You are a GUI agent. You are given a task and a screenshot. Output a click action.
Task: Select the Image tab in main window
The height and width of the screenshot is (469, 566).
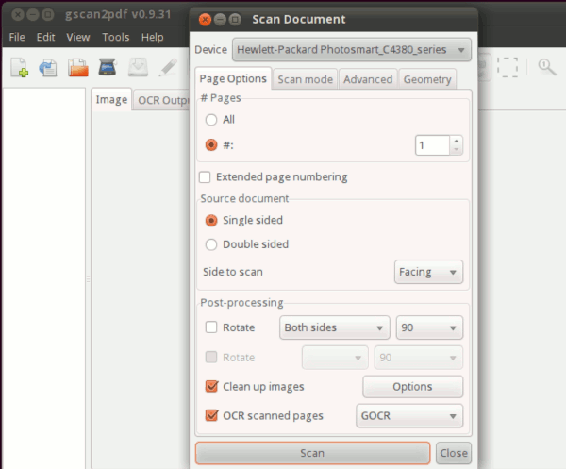click(x=111, y=100)
